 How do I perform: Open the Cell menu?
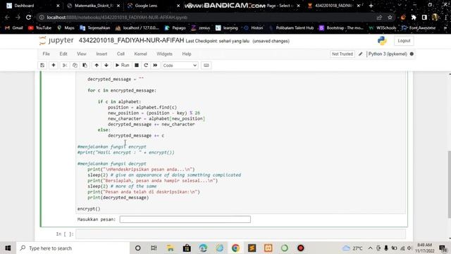(x=121, y=54)
